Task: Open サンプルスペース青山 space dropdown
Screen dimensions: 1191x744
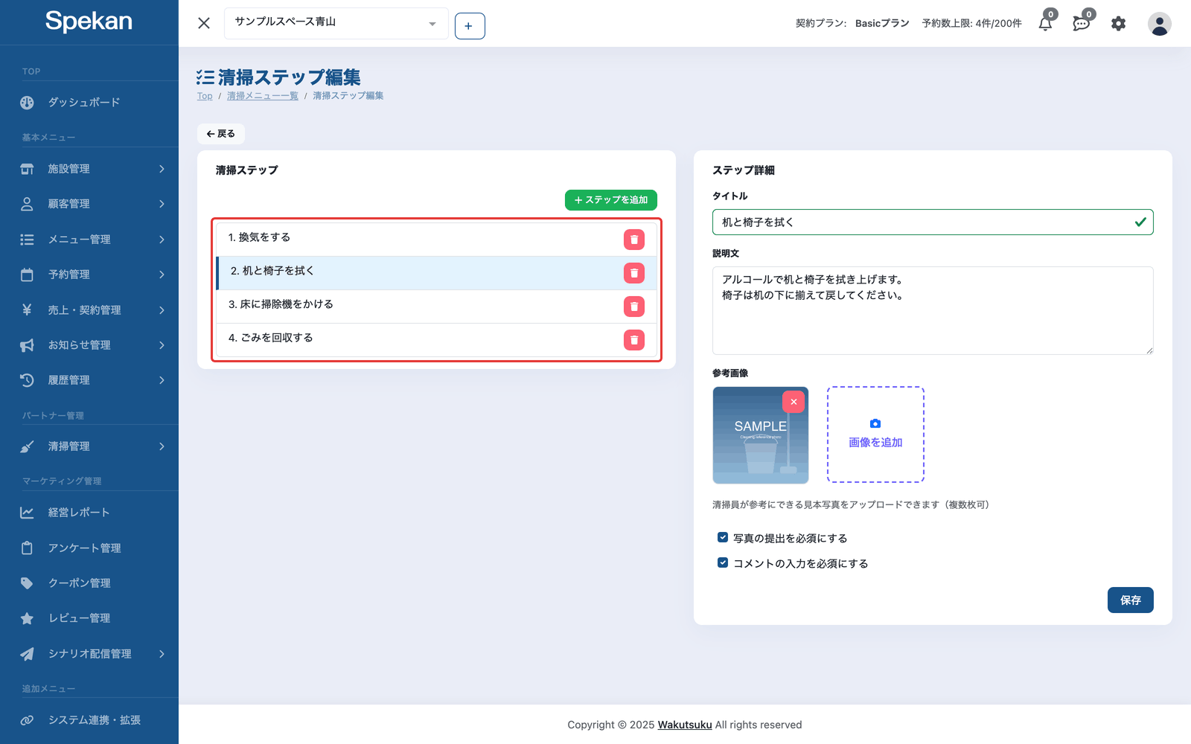Action: 336,23
